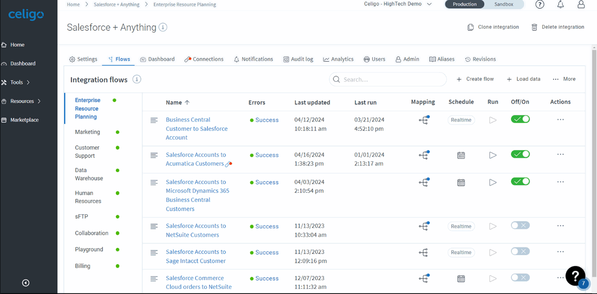This screenshot has height=294, width=597.
Task: Click the info icon beside Integration flows
Action: pos(137,79)
